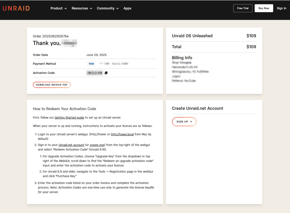The image size is (290, 213).
Task: Open the Apps page from the navigation
Action: point(127,8)
